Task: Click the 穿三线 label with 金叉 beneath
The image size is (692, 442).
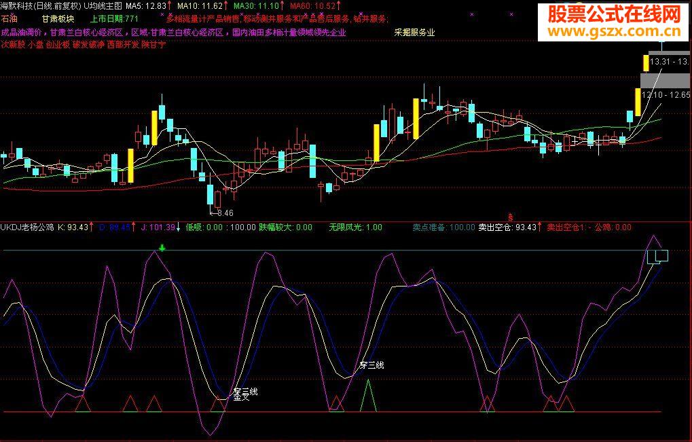Action: tap(245, 391)
